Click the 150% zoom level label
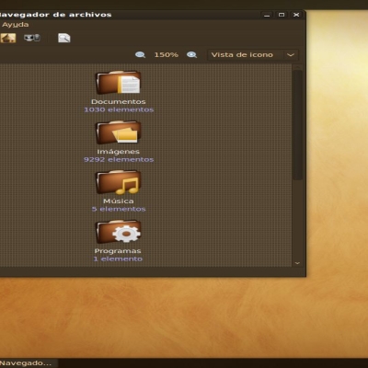This screenshot has height=368, width=368. point(167,55)
